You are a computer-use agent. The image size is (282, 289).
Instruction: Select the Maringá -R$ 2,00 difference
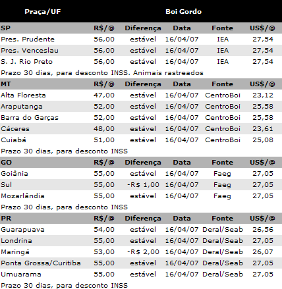(143, 252)
